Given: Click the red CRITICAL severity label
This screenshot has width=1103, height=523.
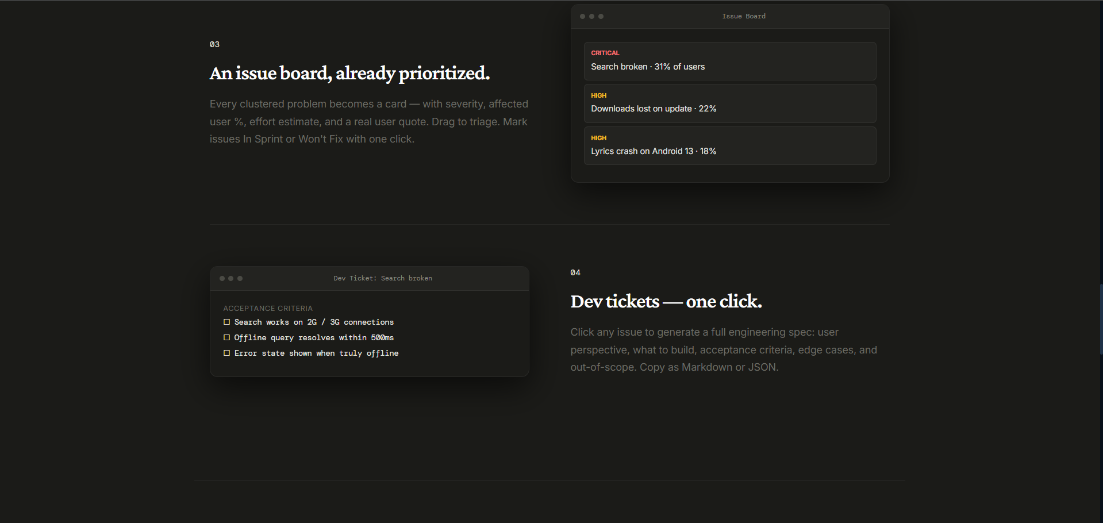Looking at the screenshot, I should (605, 53).
